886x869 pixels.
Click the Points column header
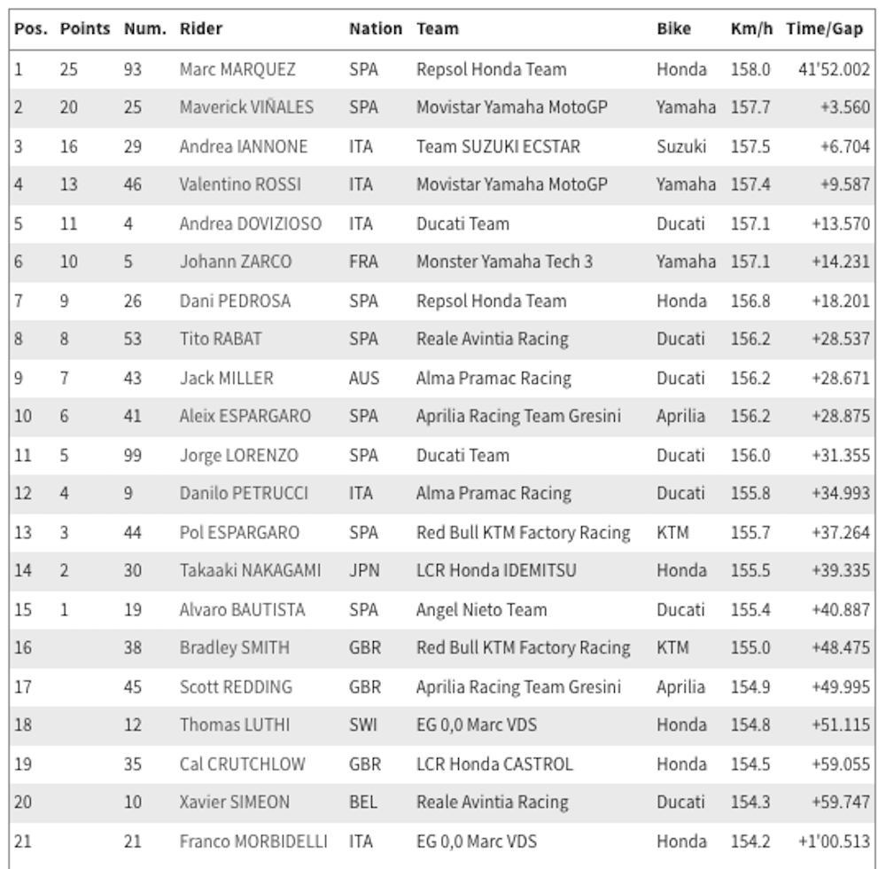[x=85, y=29]
